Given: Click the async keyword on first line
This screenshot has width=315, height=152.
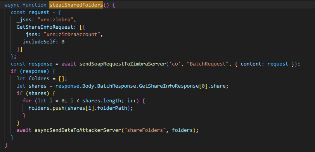Looking at the screenshot, I should pos(12,5).
